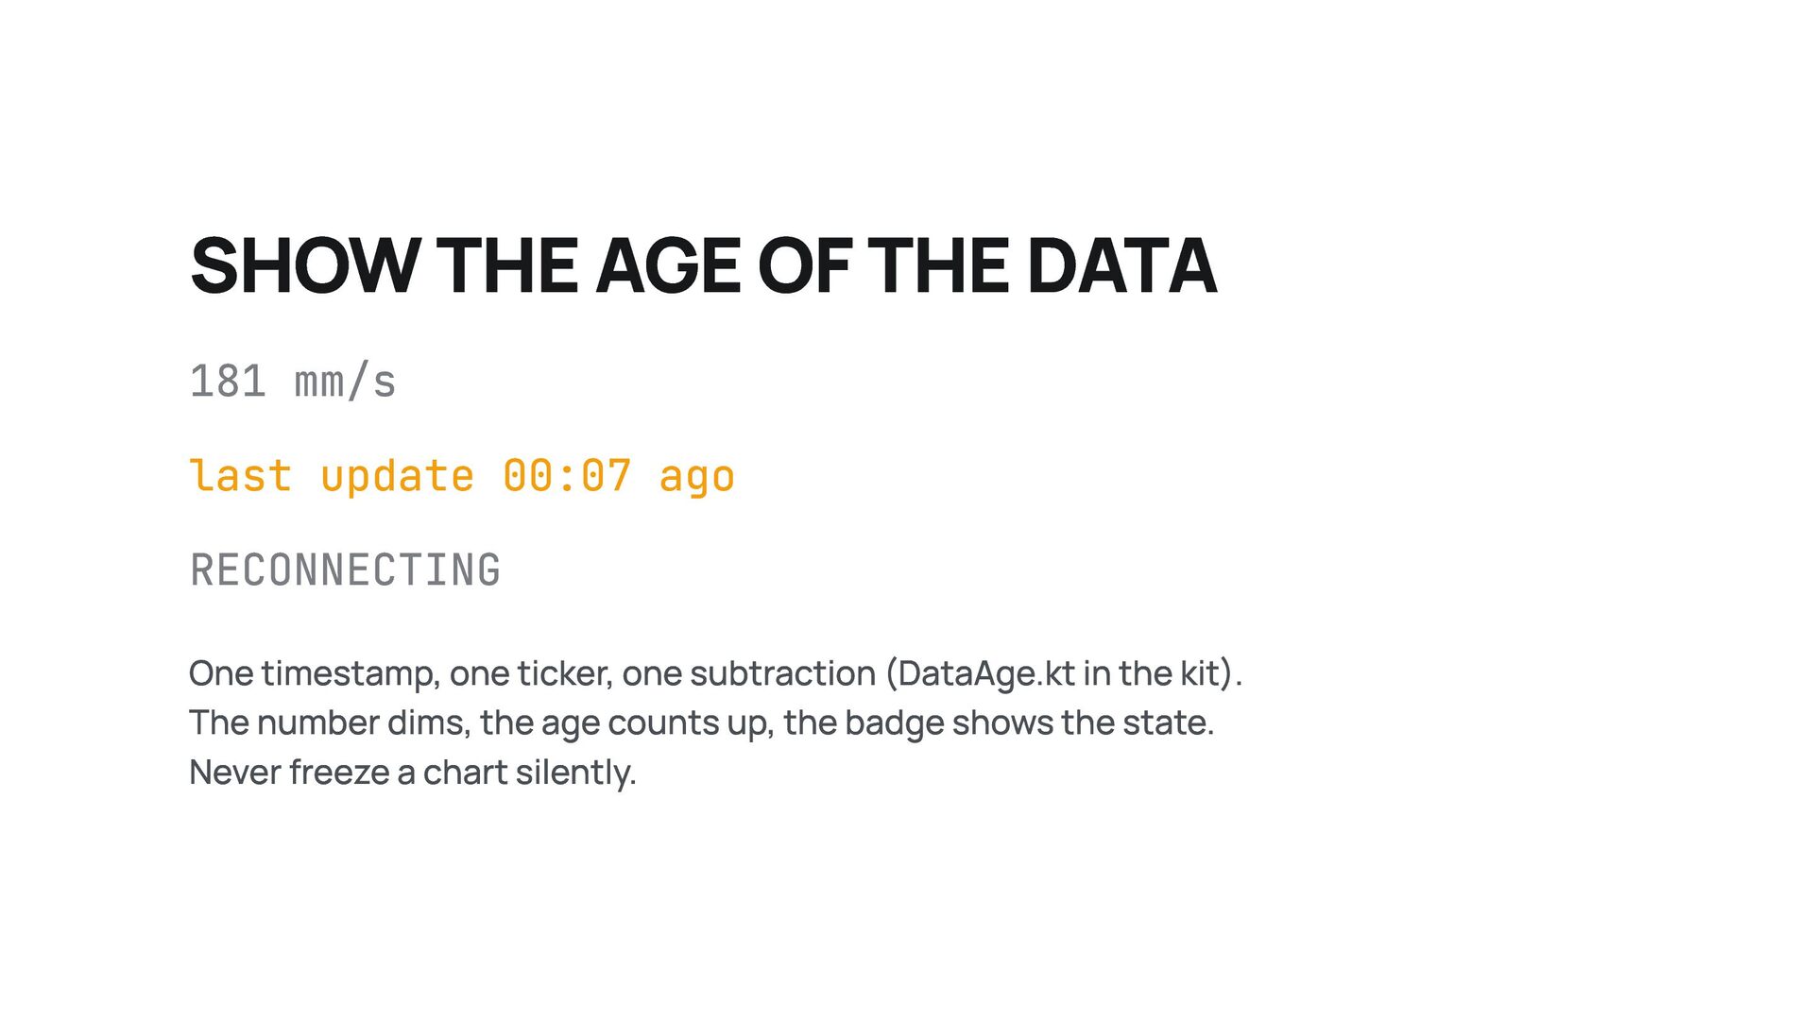This screenshot has width=1814, height=1020.
Task: Click the '00:07' age counter value
Action: click(x=567, y=476)
